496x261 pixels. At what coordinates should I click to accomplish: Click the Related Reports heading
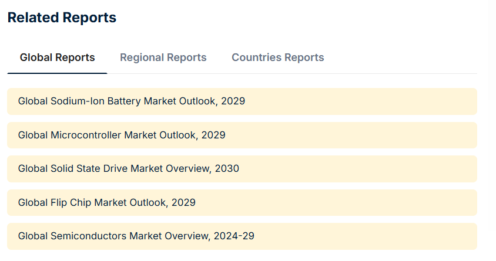click(x=62, y=18)
